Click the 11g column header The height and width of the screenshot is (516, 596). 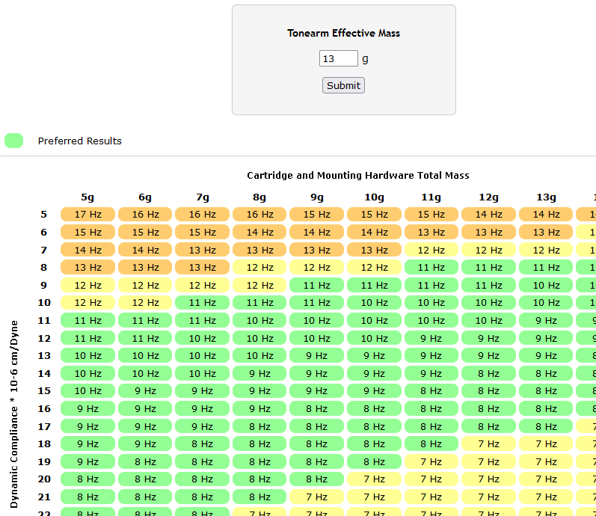(x=431, y=197)
